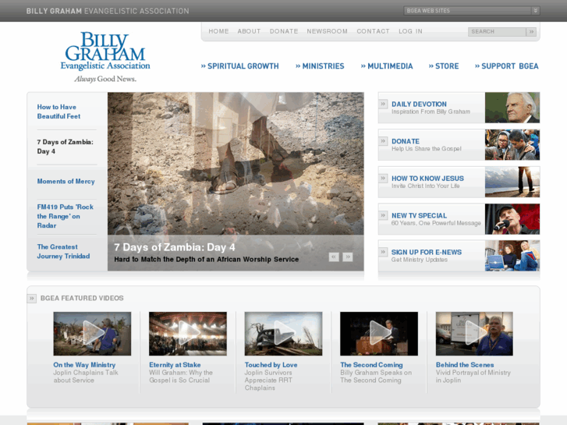
Task: Open How to Know Jesus link
Action: click(427, 179)
